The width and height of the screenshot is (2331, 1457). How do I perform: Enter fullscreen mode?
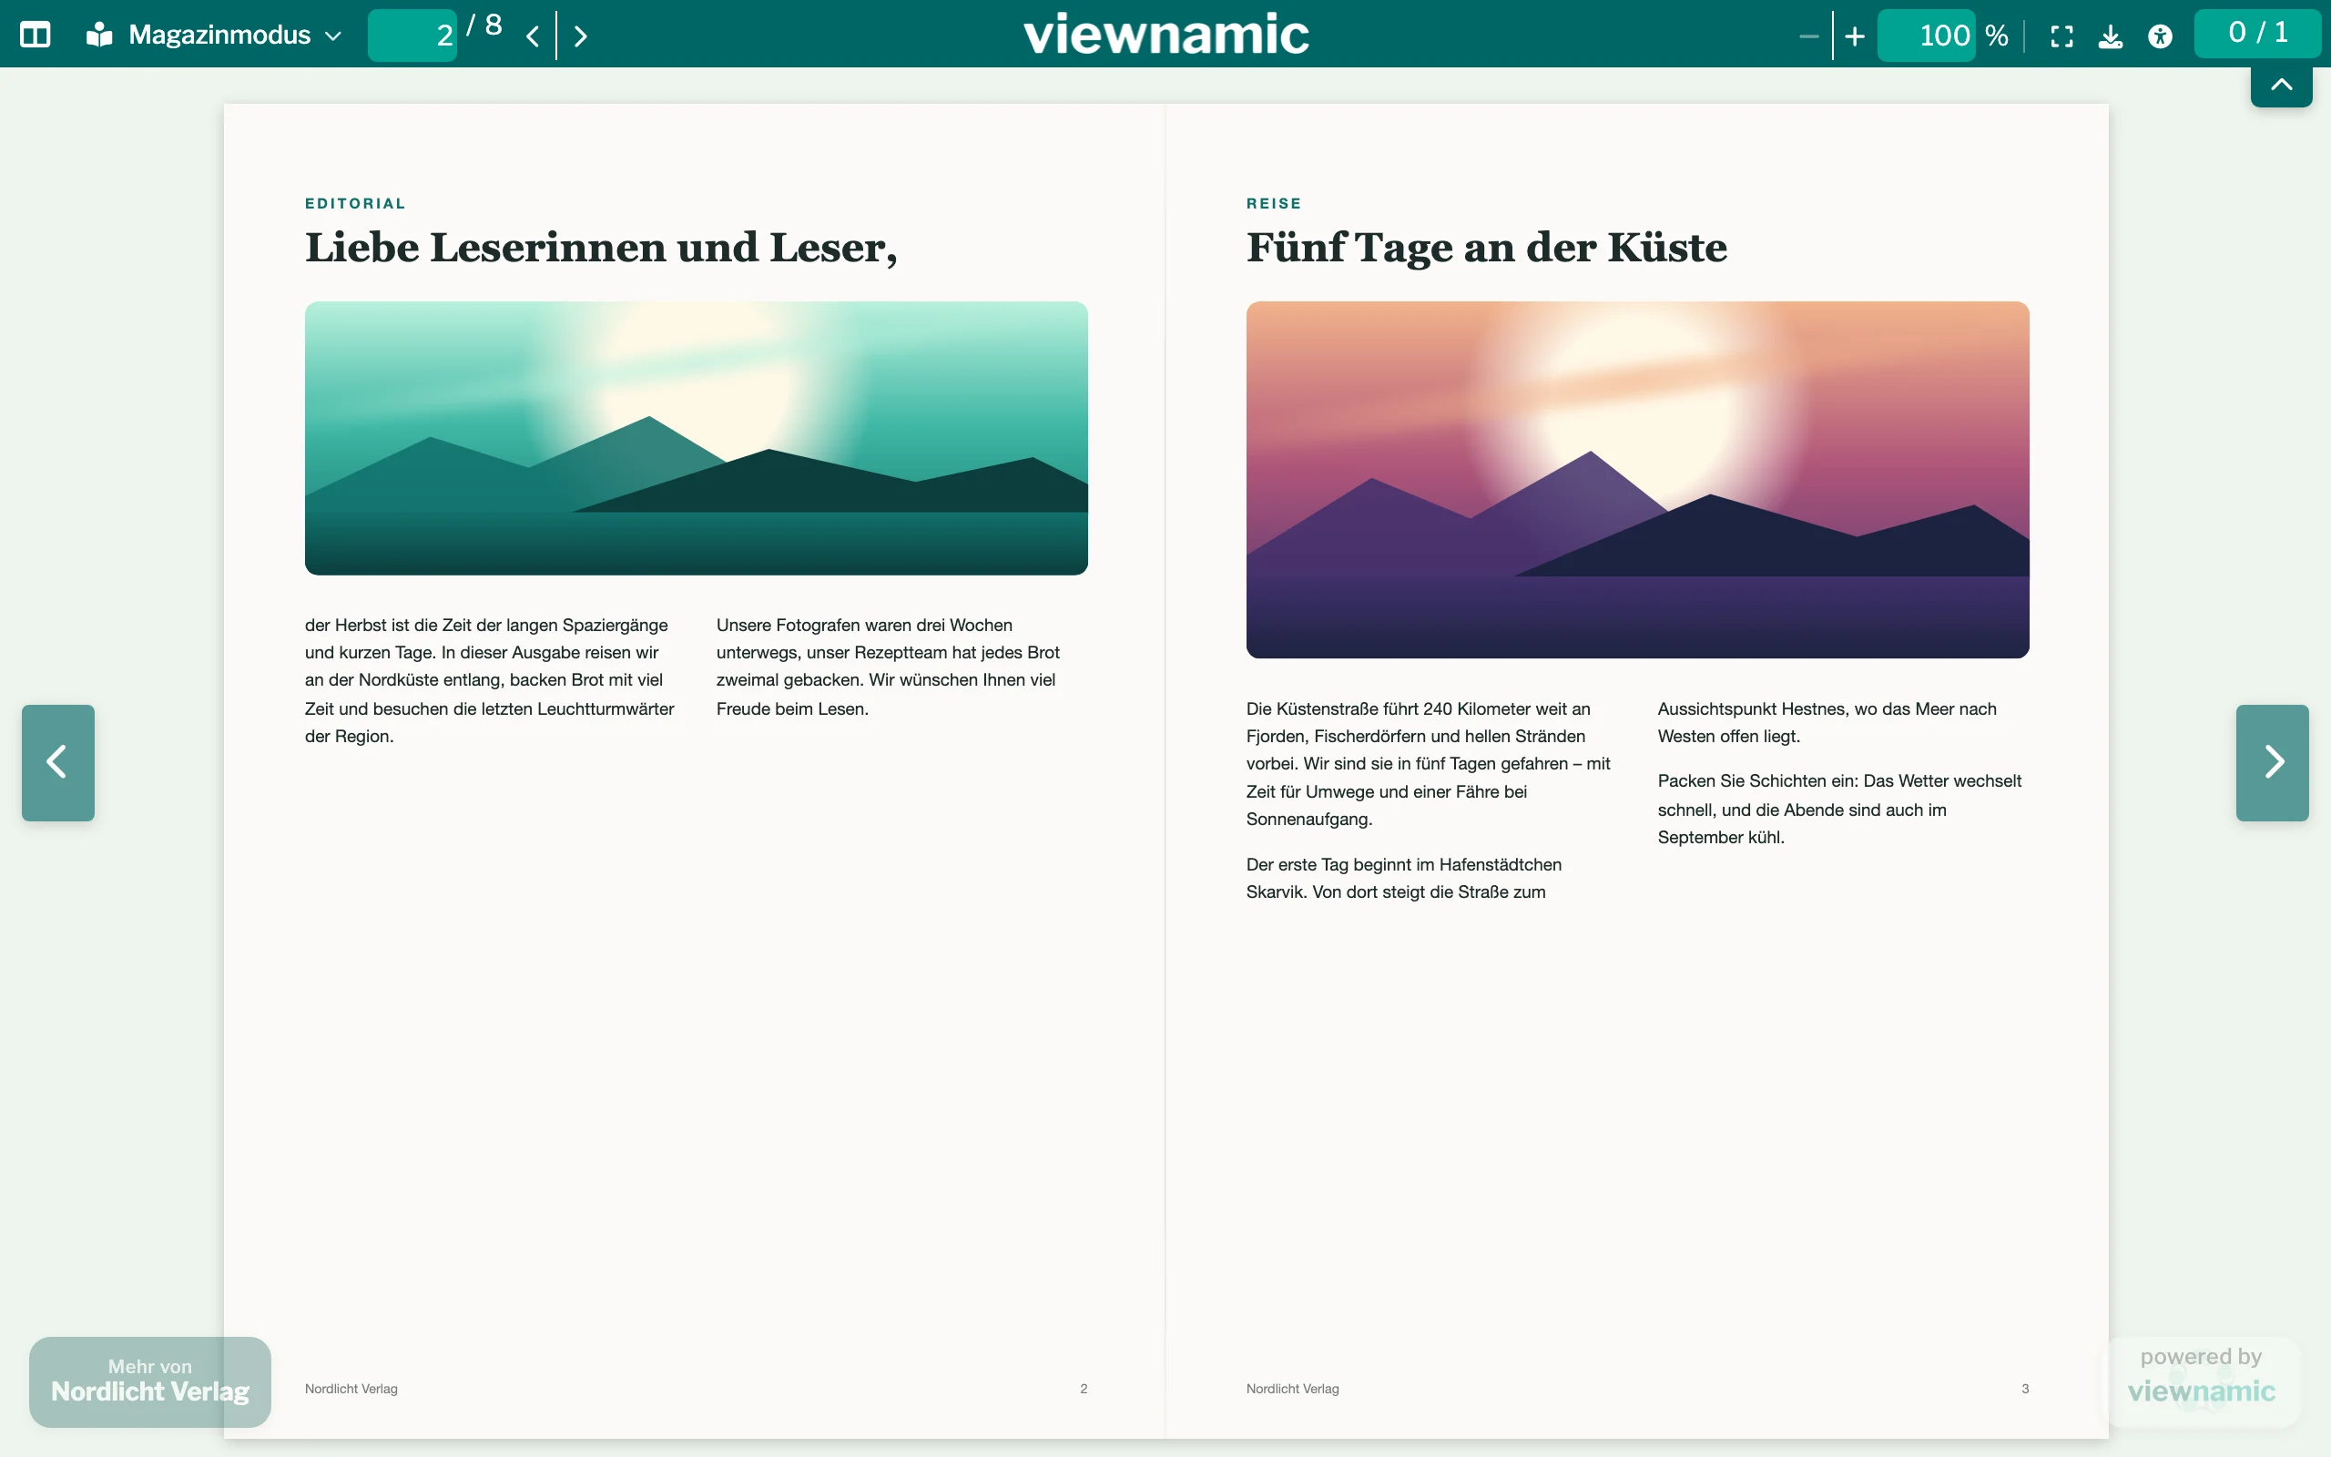(2061, 36)
